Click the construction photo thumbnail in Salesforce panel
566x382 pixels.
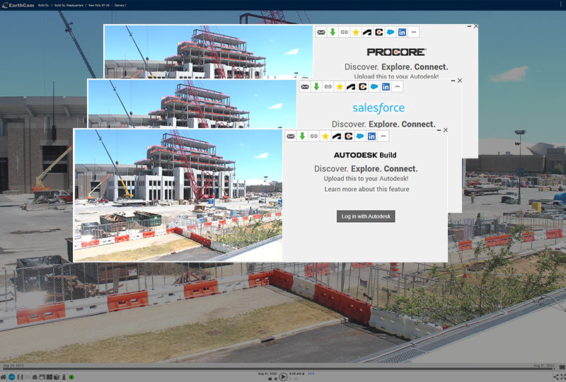192,104
